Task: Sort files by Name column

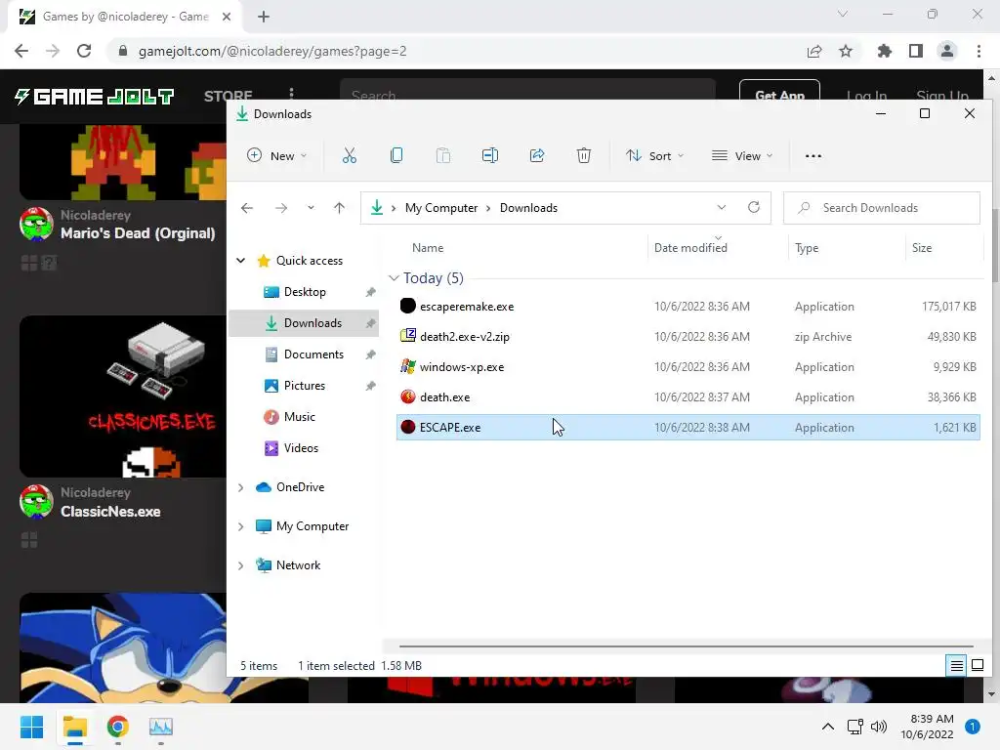Action: pos(428,248)
